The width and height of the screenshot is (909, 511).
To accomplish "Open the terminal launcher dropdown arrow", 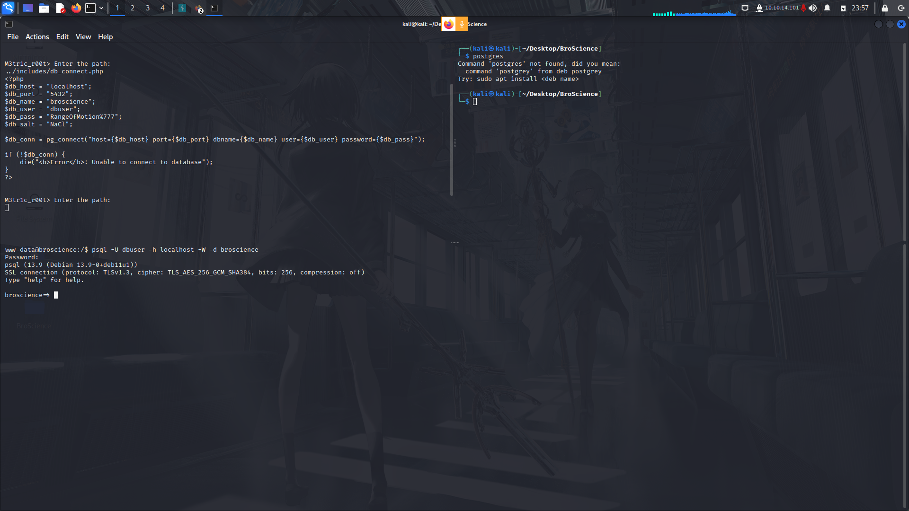I will tap(101, 8).
